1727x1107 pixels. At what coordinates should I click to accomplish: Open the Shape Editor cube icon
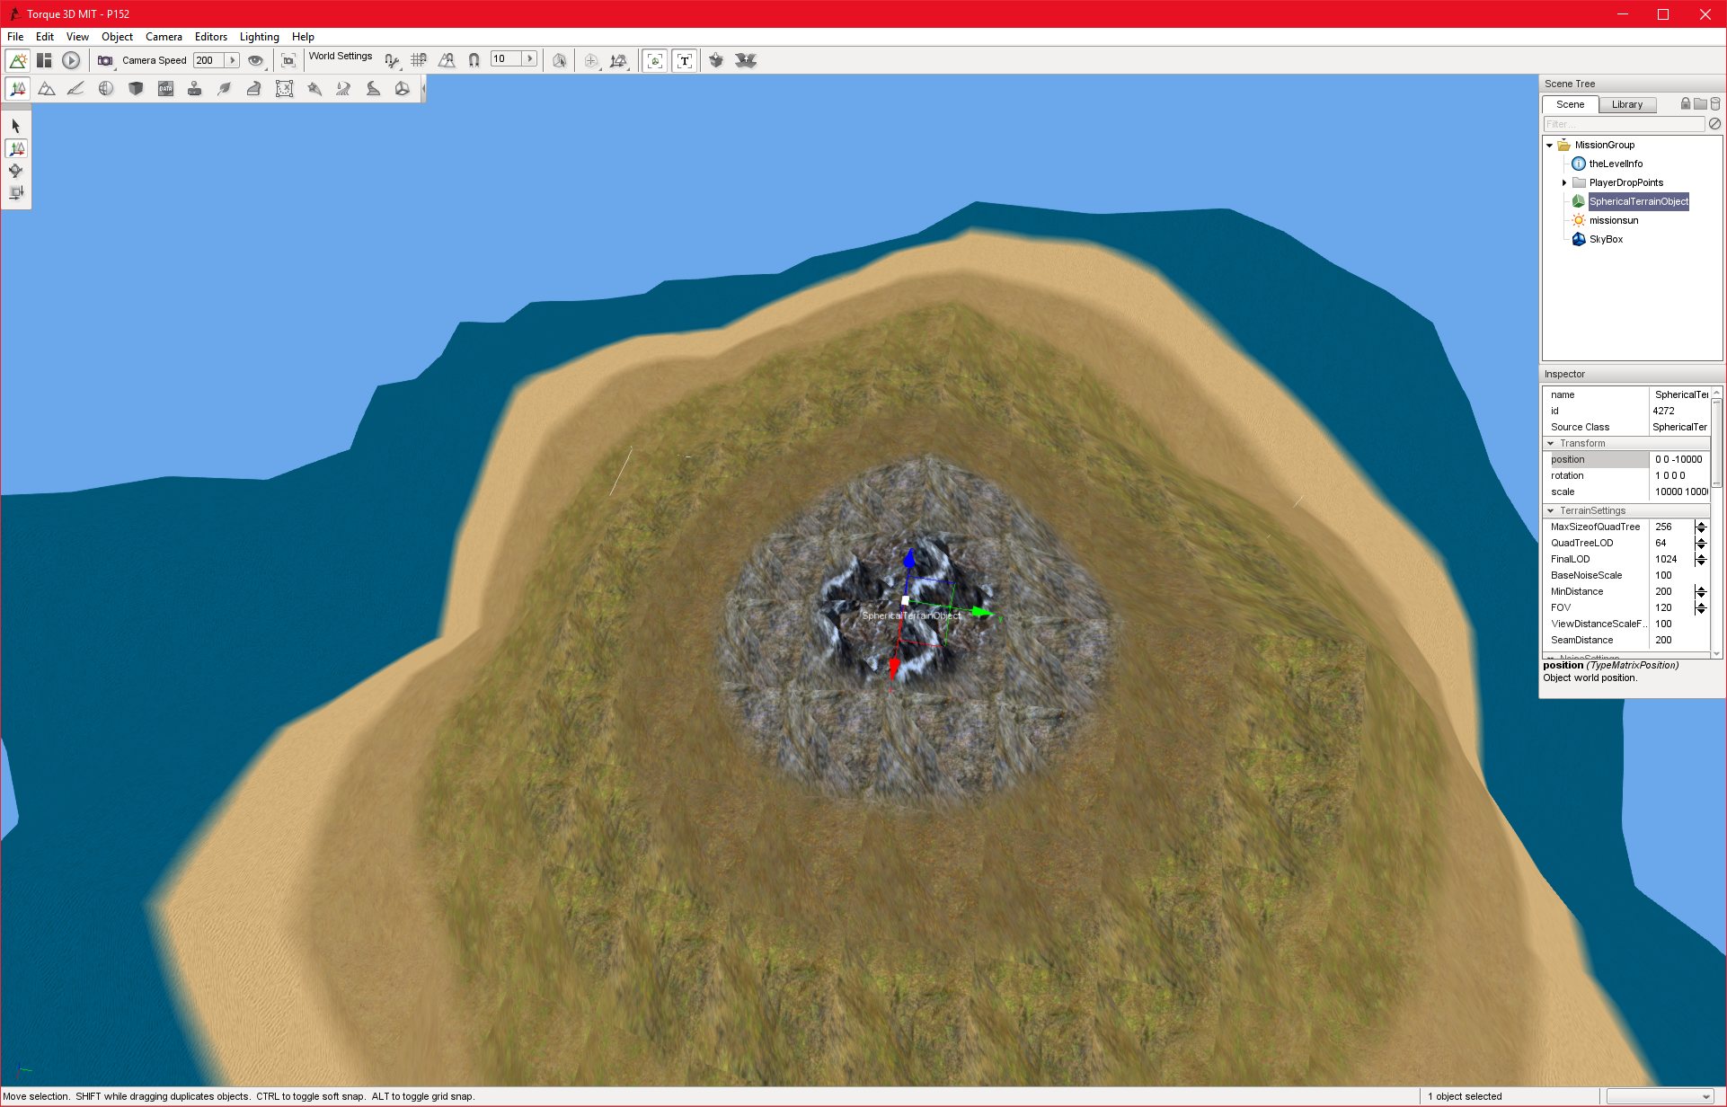click(136, 88)
